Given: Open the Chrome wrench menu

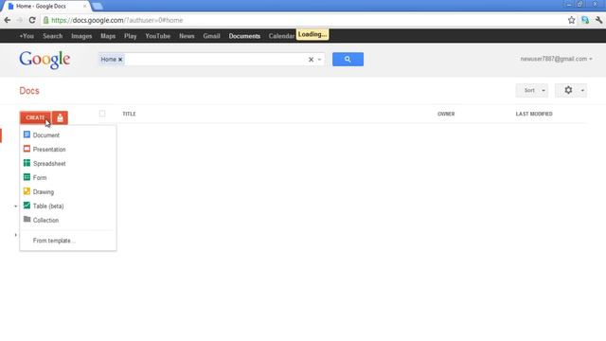Looking at the screenshot, I should pyautogui.click(x=599, y=20).
